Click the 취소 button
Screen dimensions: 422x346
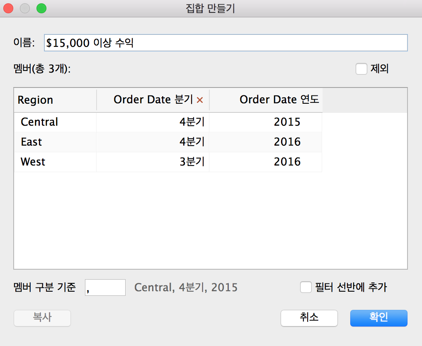point(309,318)
